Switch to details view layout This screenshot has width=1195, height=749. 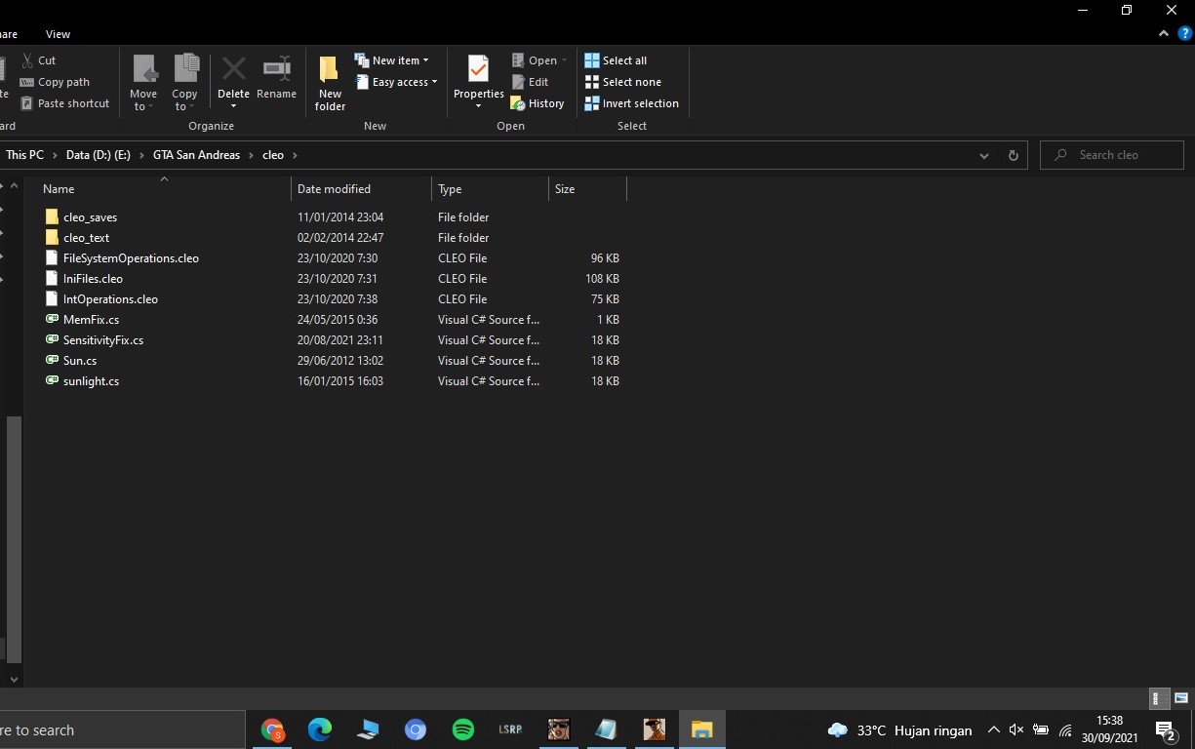1159,698
